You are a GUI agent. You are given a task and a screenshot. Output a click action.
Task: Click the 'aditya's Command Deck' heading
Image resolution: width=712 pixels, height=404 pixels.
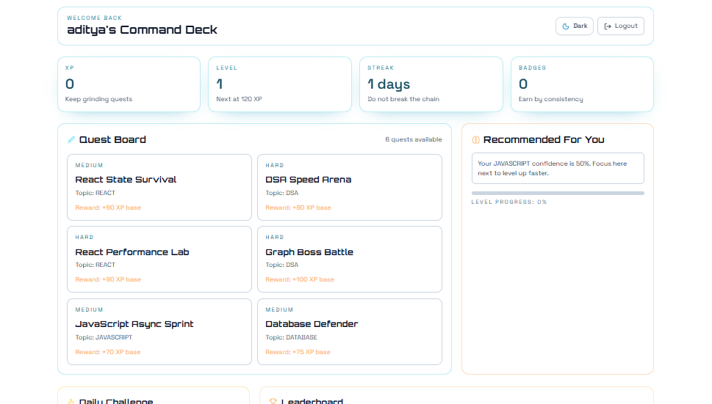tap(142, 30)
